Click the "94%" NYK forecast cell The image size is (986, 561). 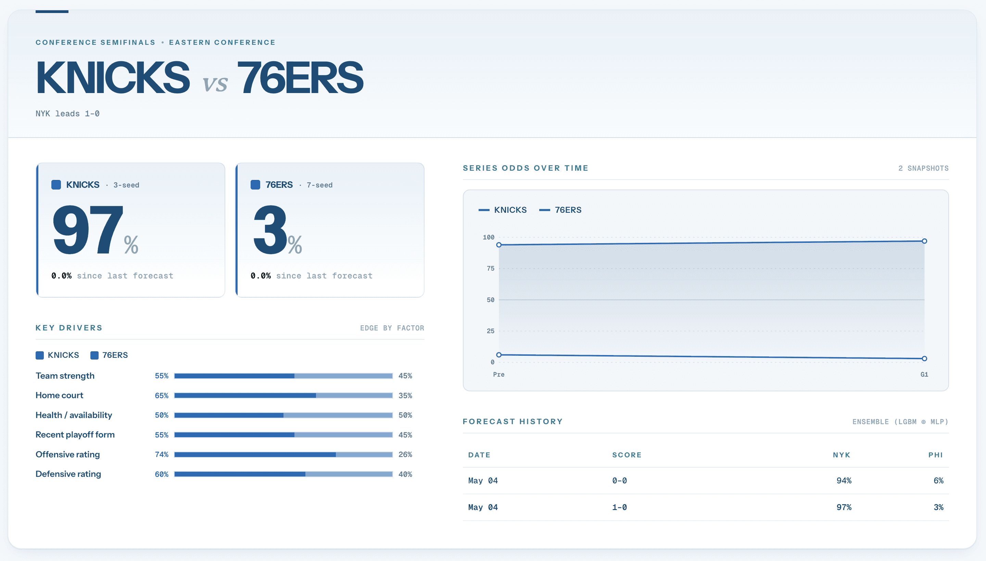(844, 481)
